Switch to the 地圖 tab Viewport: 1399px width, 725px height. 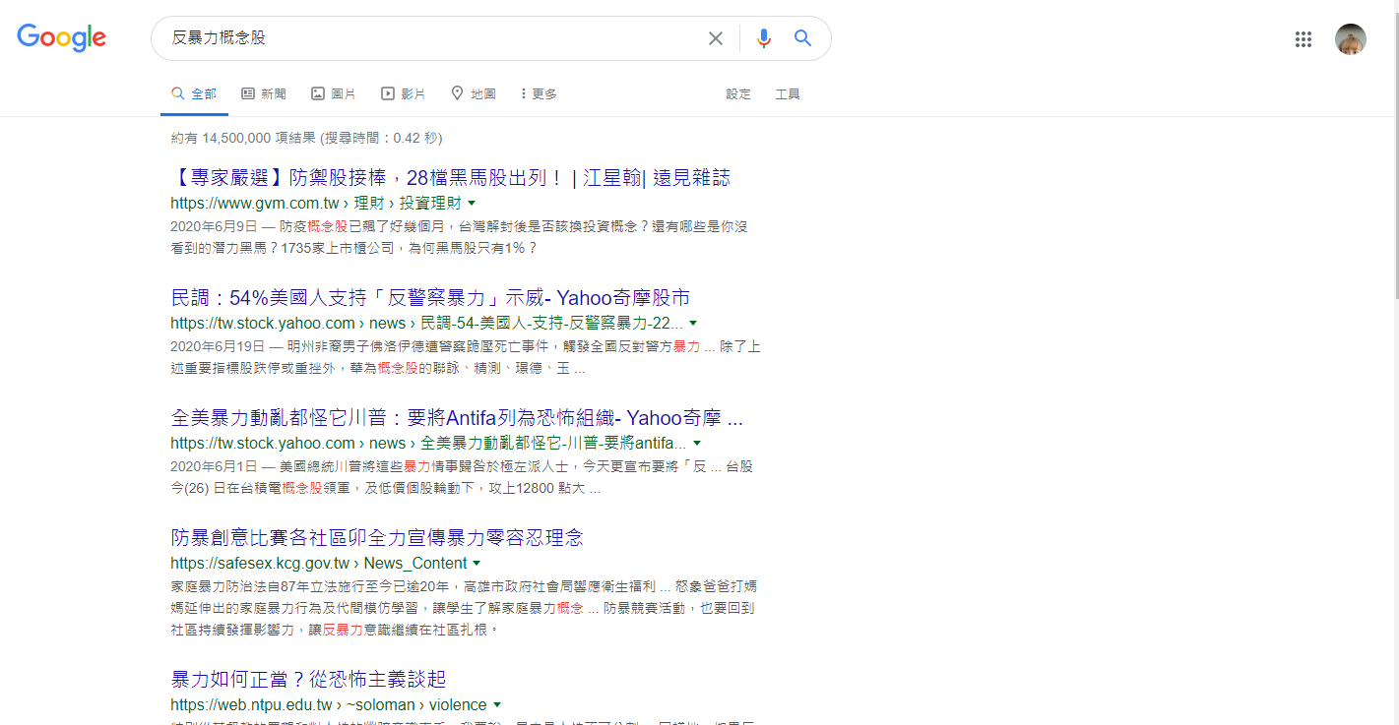474,93
